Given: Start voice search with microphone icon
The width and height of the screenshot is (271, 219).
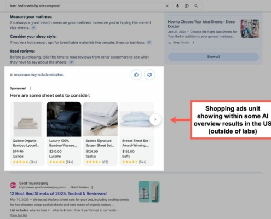Looking at the screenshot, I should click(177, 6).
